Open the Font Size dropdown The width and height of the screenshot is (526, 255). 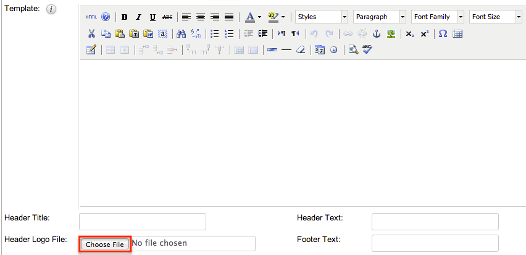tap(496, 17)
